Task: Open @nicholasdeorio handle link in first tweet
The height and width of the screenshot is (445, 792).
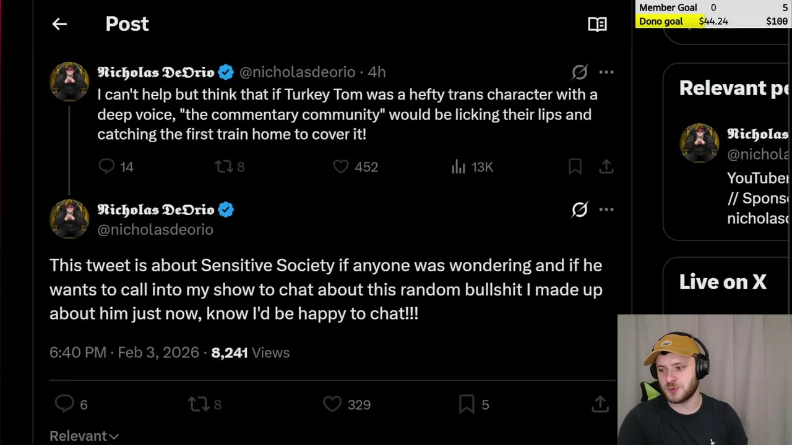Action: (297, 72)
